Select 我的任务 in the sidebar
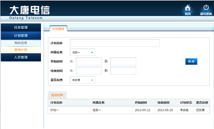The height and width of the screenshot is (129, 214). [x=21, y=43]
